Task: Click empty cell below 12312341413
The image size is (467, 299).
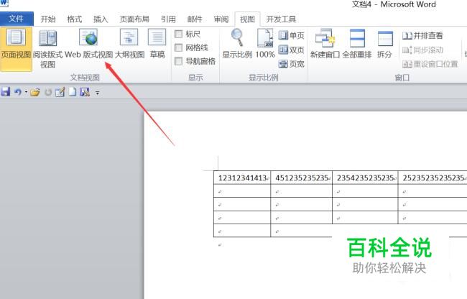Action: [x=242, y=191]
